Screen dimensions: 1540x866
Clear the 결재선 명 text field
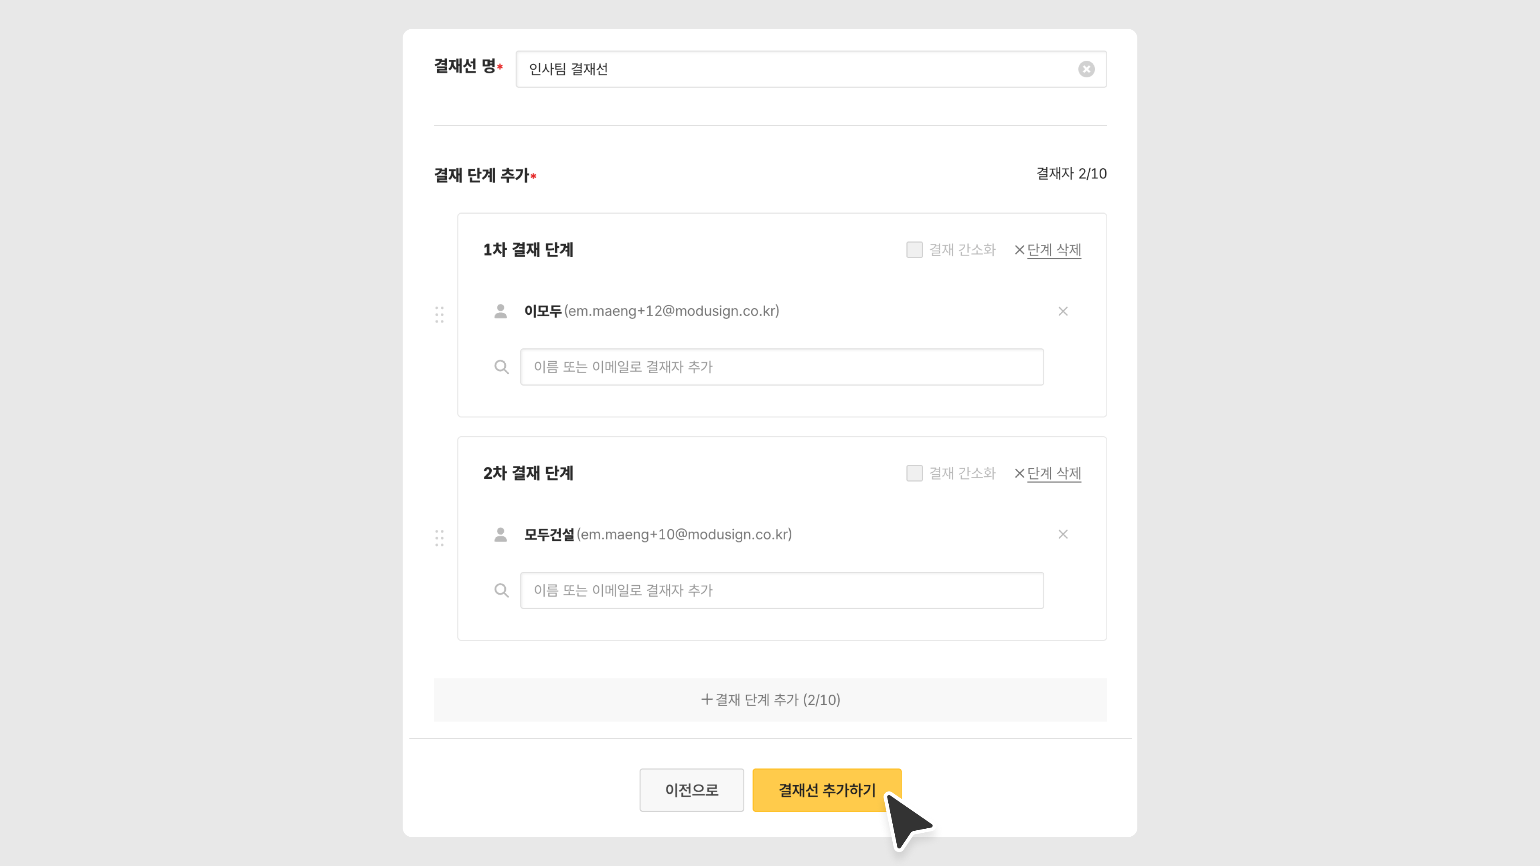[1086, 69]
